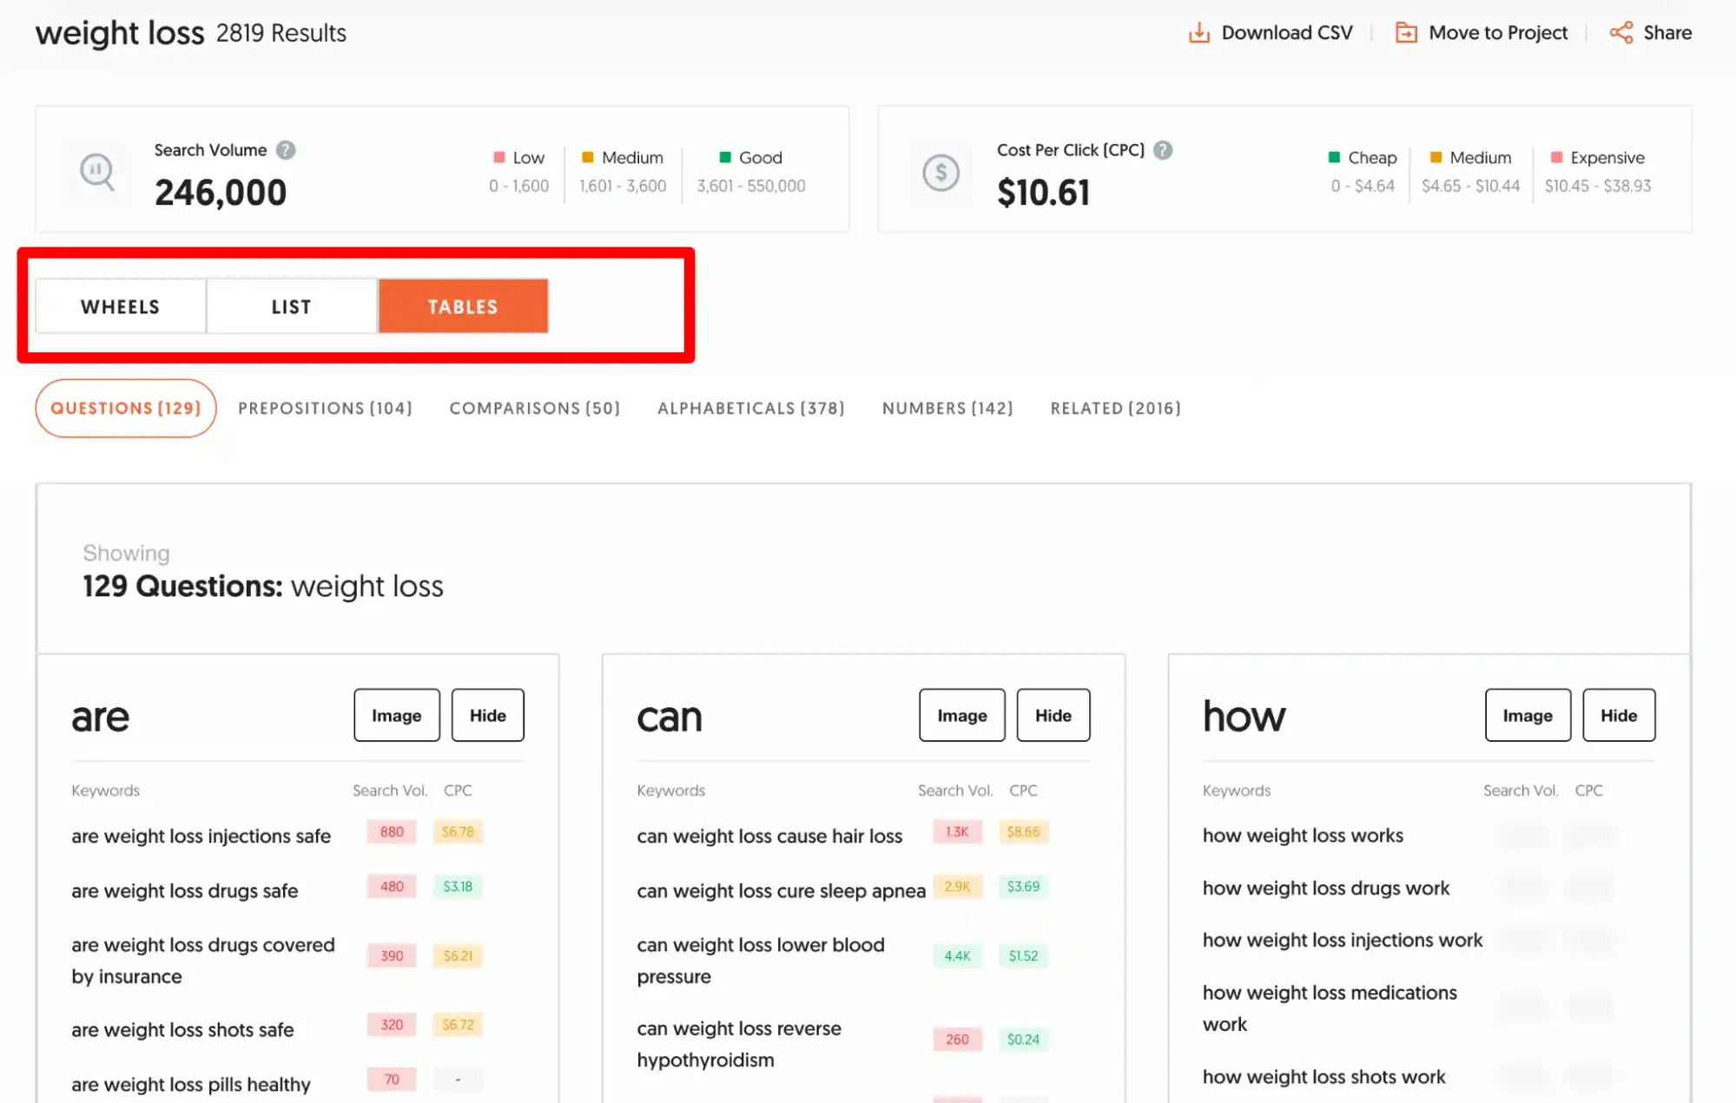Click the pink Low search volume swatch
This screenshot has height=1103, width=1736.
[x=499, y=157]
